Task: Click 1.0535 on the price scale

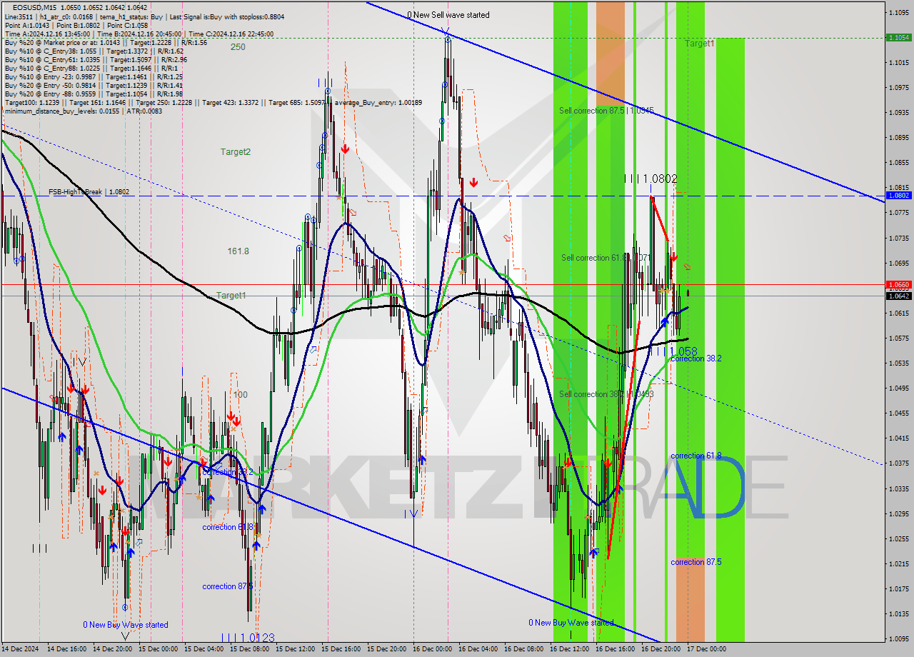Action: (x=898, y=363)
